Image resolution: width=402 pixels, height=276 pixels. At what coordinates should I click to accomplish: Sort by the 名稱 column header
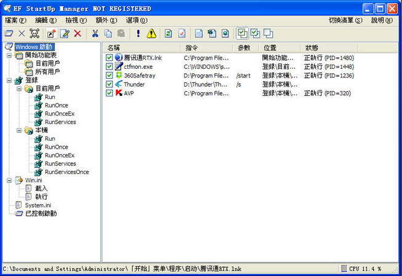[142, 48]
